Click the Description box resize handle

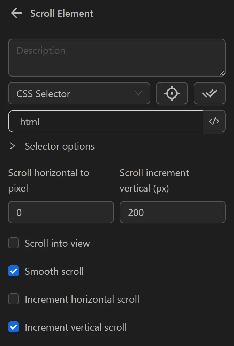[222, 73]
